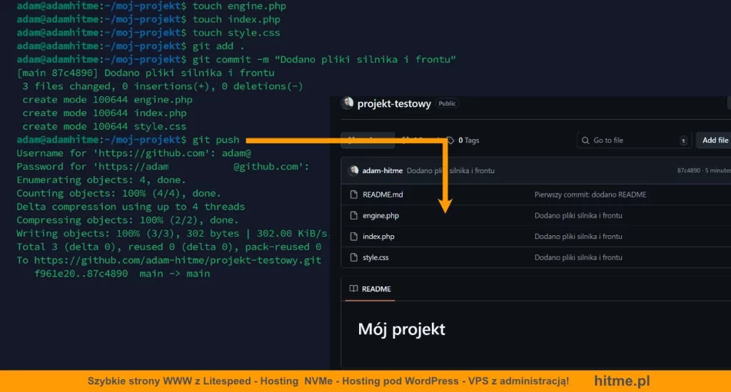Click the file icon beside engine.php
Screen dimensions: 731x392
coord(354,215)
